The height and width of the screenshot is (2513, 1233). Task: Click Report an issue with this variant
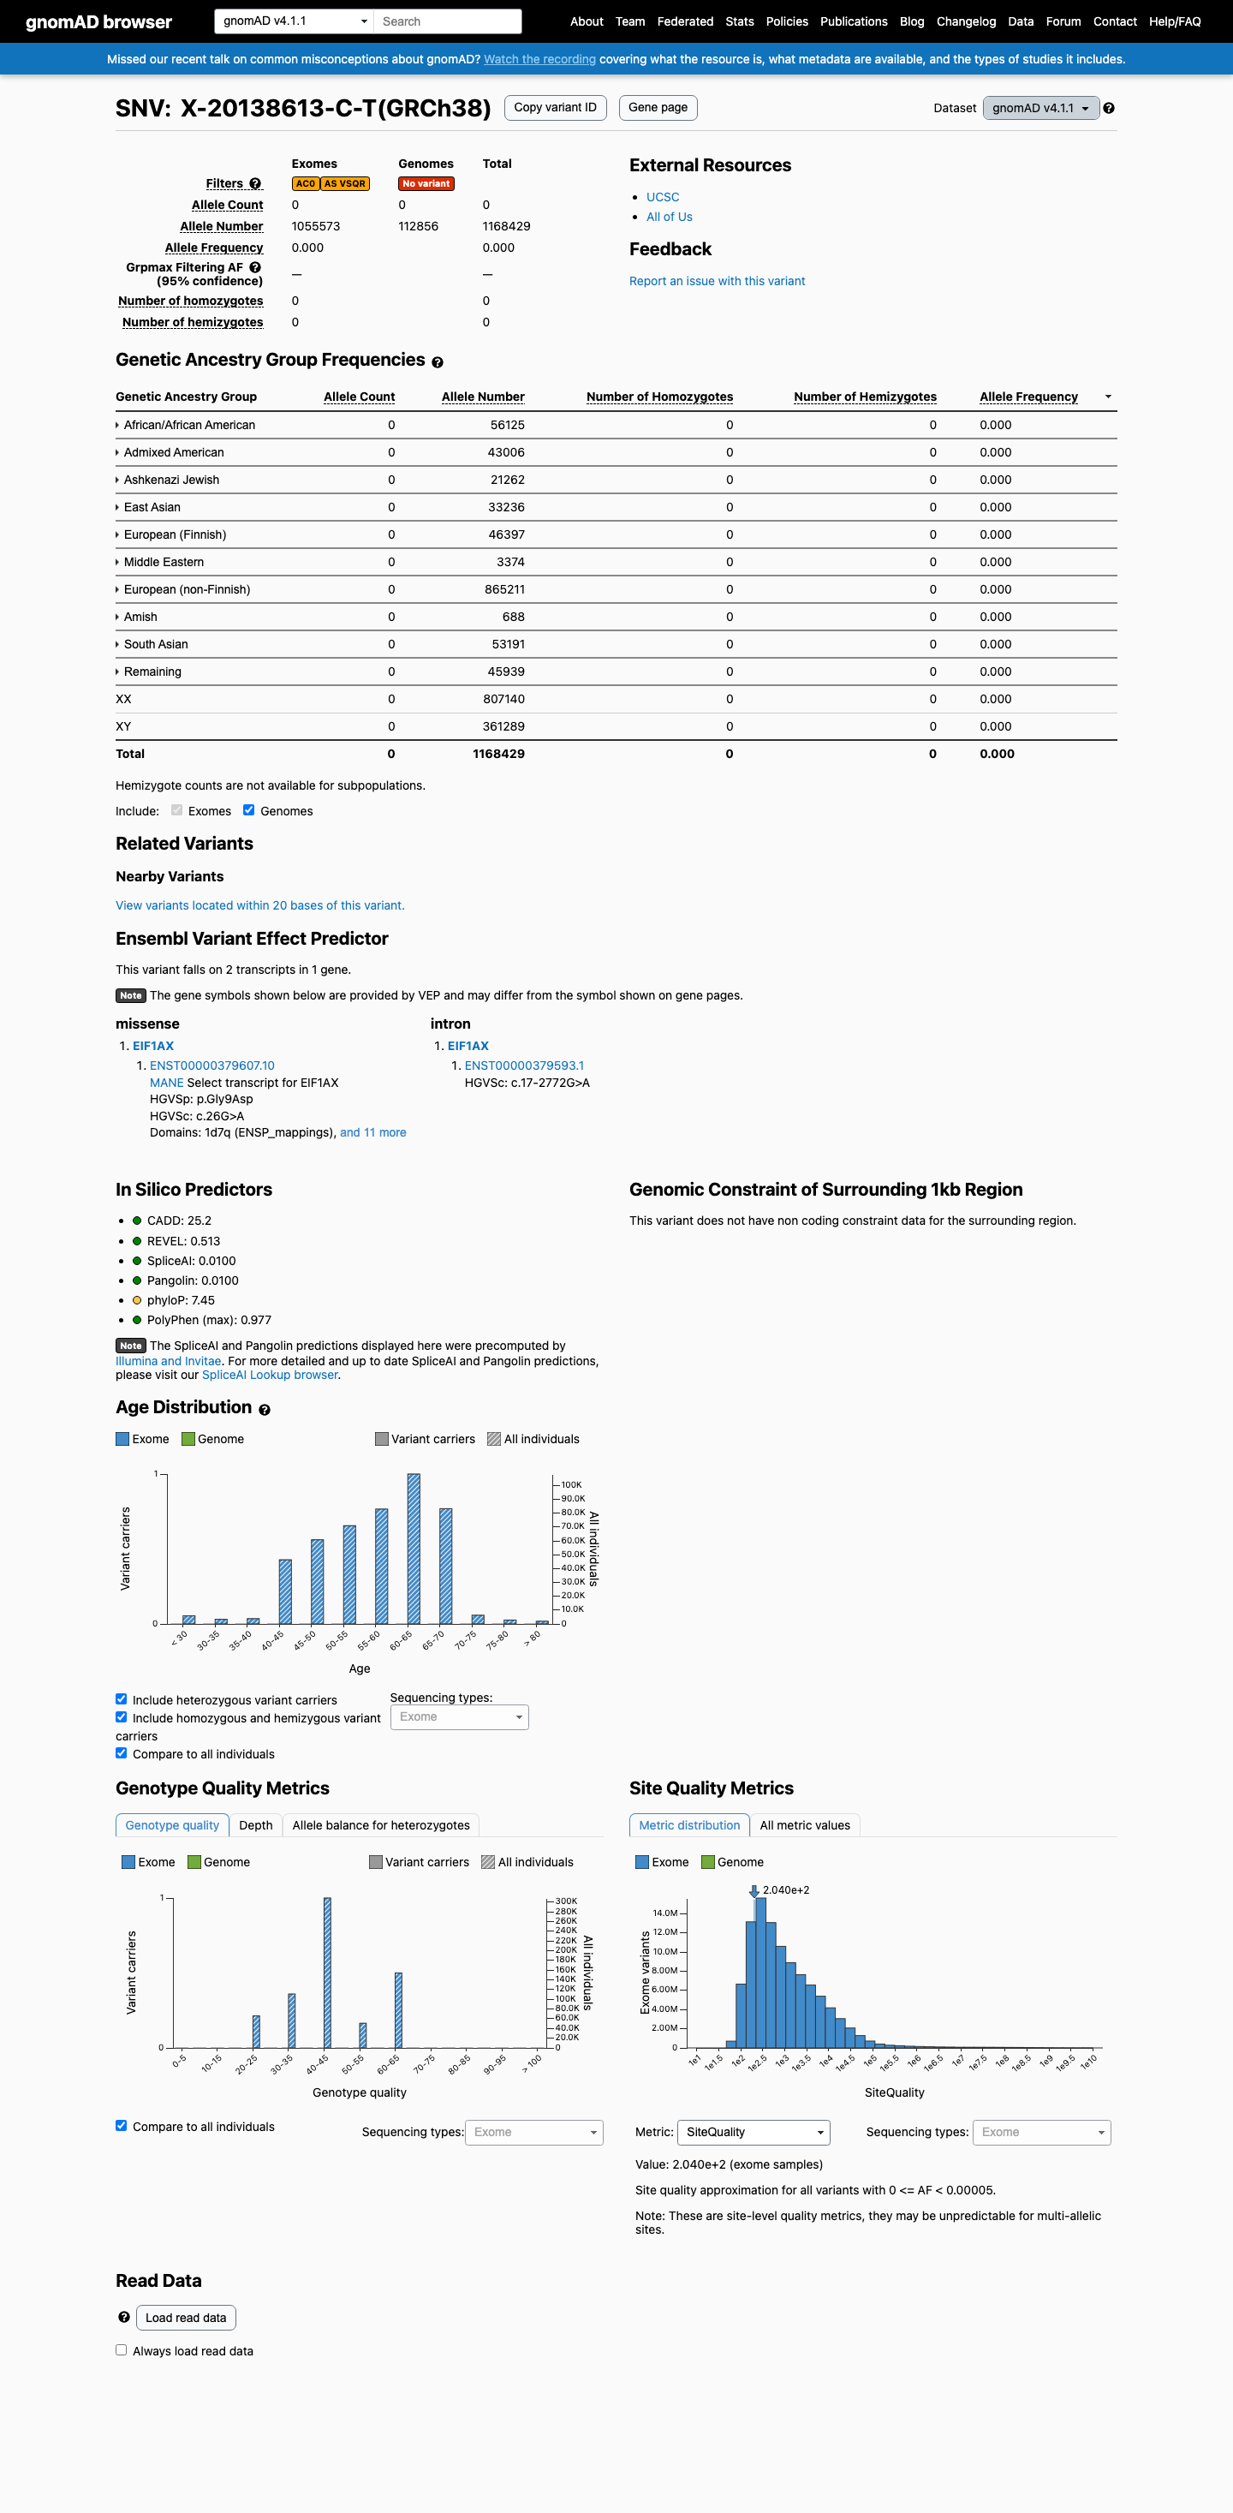point(717,281)
